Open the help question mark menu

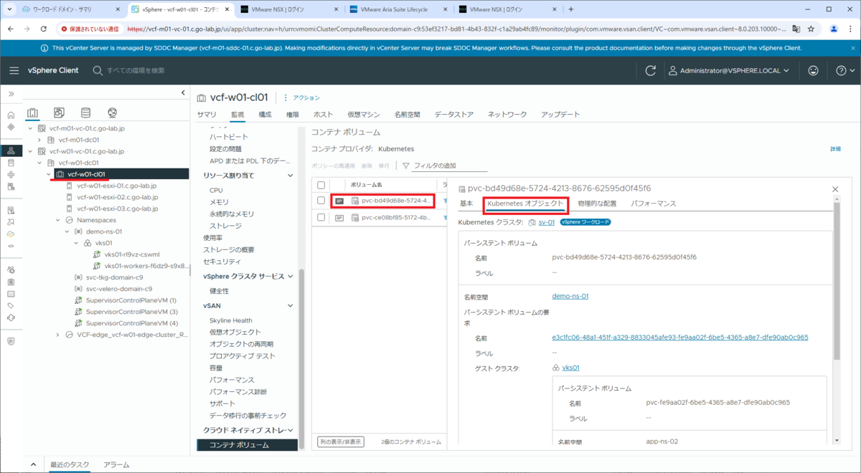pos(845,70)
